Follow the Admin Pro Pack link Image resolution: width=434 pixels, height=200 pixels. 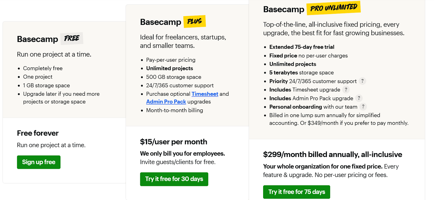pyautogui.click(x=166, y=102)
